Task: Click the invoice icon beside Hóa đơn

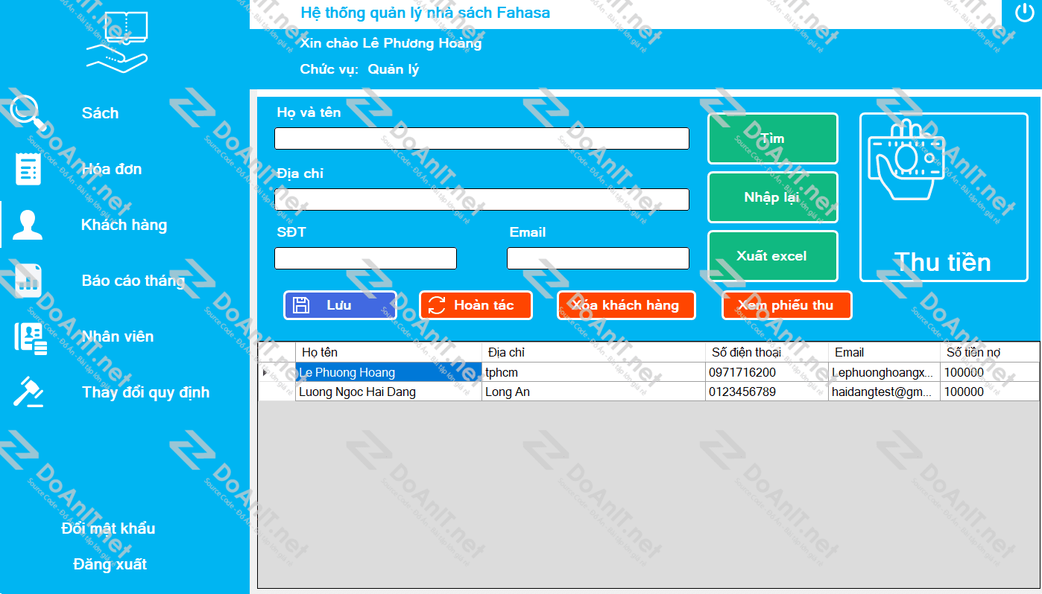Action: (x=28, y=168)
